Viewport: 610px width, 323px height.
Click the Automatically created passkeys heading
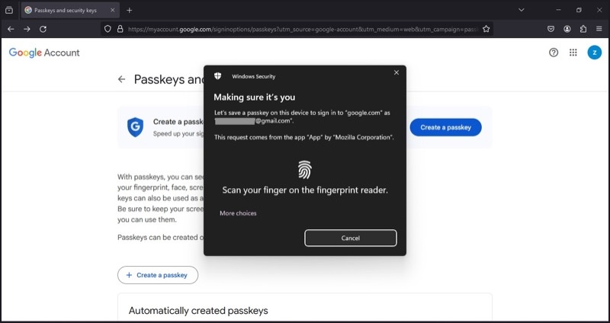point(198,311)
